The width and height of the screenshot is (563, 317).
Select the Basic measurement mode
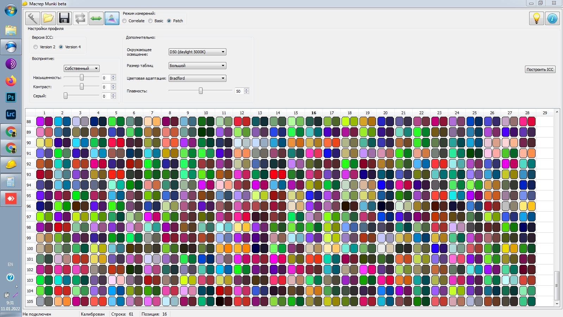point(156,21)
